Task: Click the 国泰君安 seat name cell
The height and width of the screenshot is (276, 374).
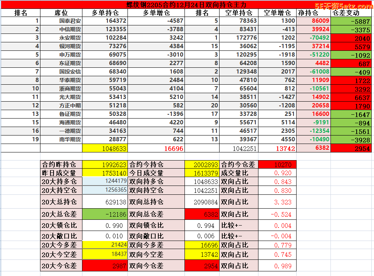Action: click(70, 21)
